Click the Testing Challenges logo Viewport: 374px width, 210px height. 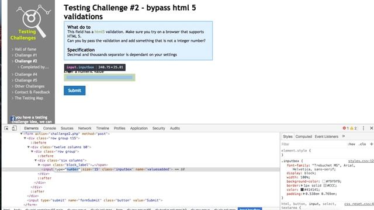tap(31, 22)
